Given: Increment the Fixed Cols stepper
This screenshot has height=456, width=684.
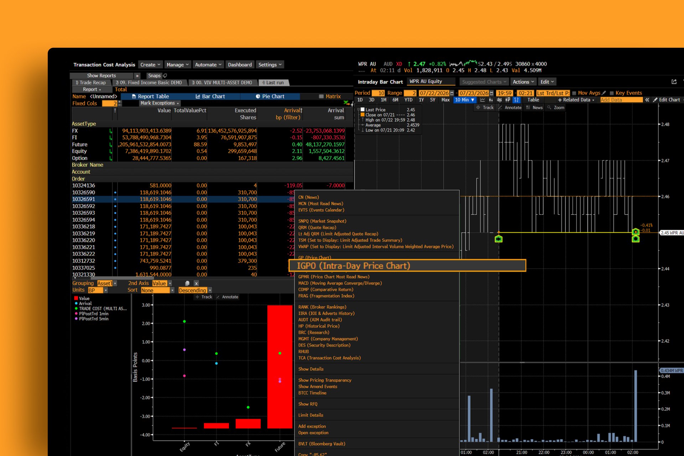Looking at the screenshot, I should pyautogui.click(x=120, y=102).
